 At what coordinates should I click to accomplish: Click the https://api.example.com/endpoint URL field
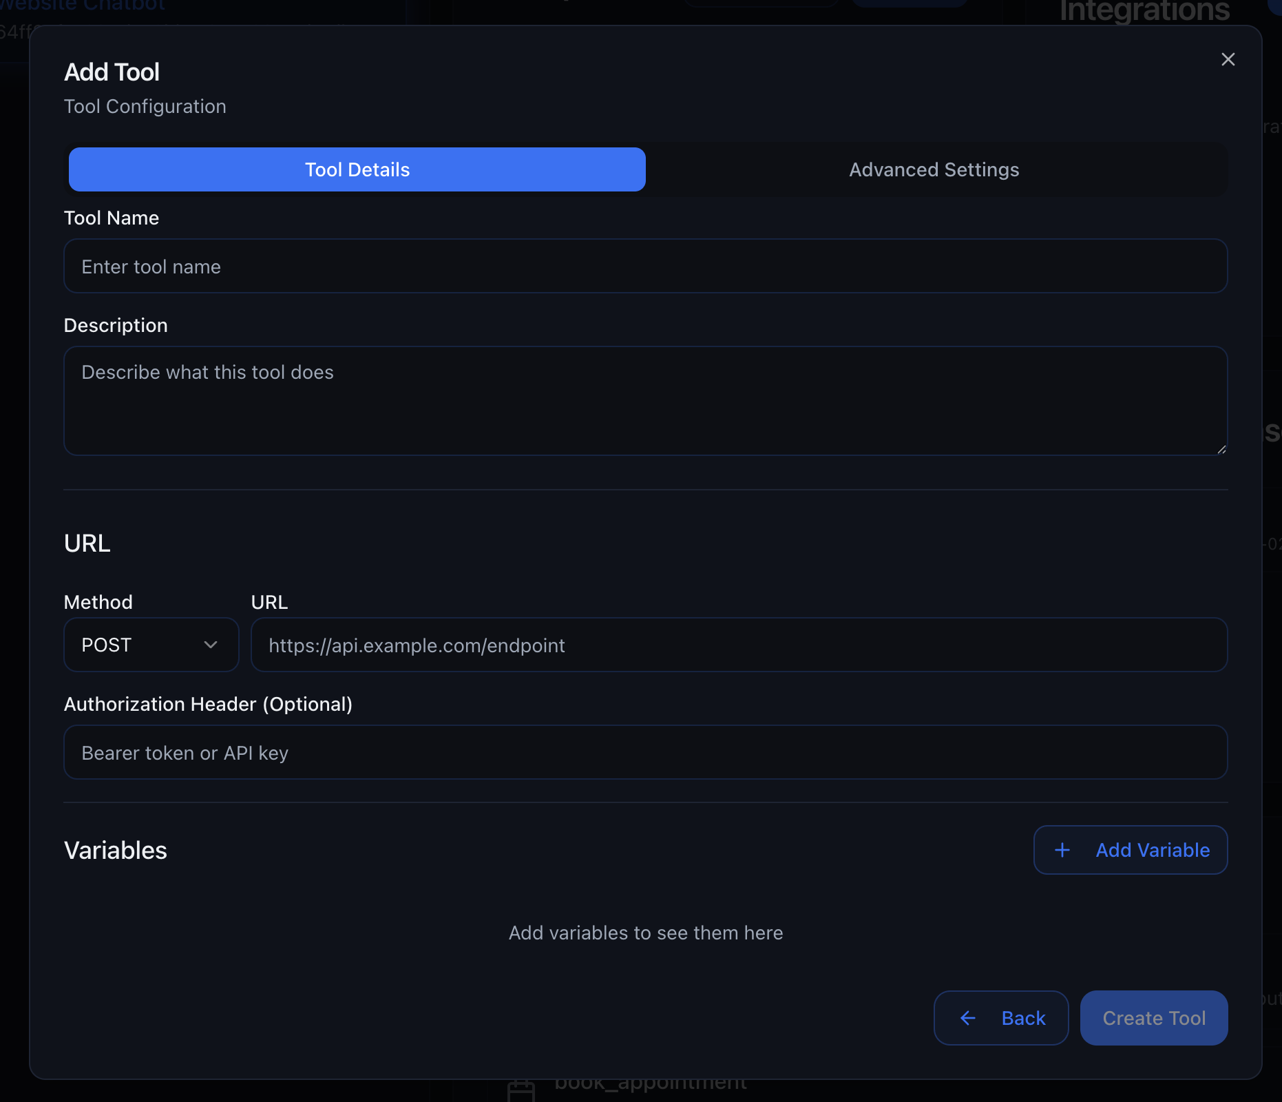[x=739, y=645]
